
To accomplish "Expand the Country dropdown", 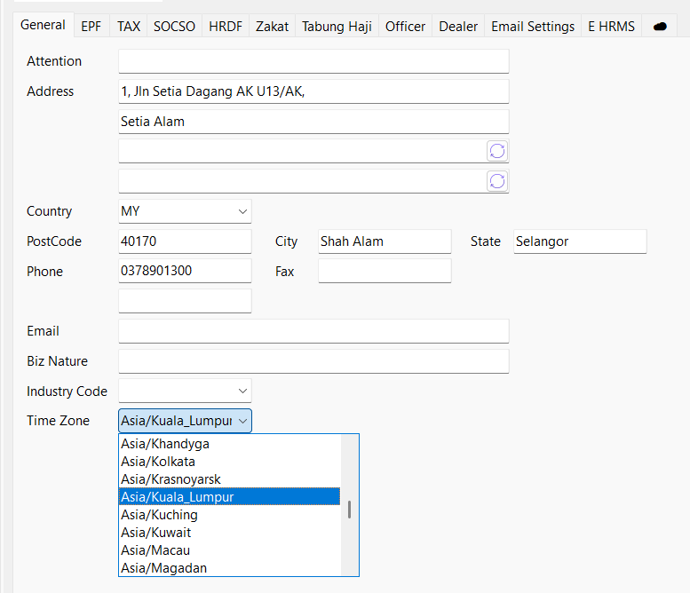I will [x=242, y=211].
